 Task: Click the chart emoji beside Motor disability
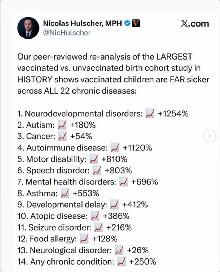[x=94, y=159]
